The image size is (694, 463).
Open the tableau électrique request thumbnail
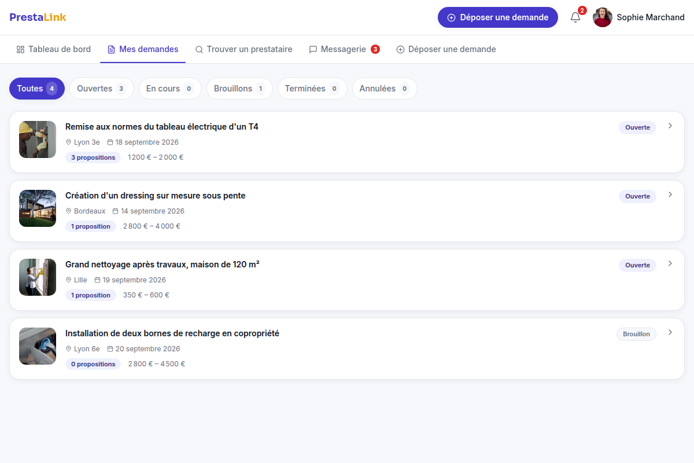[38, 139]
